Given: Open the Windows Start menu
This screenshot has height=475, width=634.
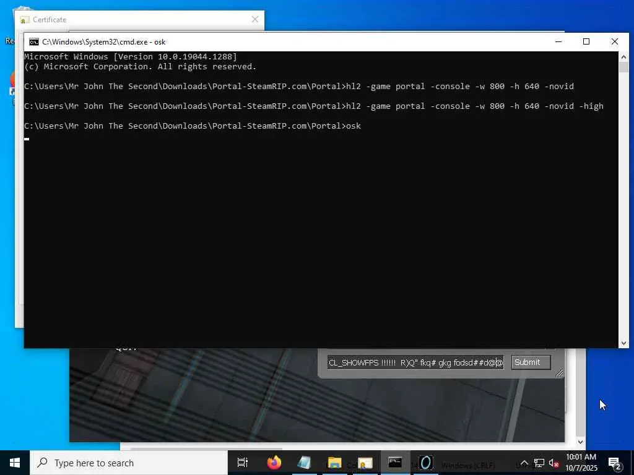Looking at the screenshot, I should (15, 463).
